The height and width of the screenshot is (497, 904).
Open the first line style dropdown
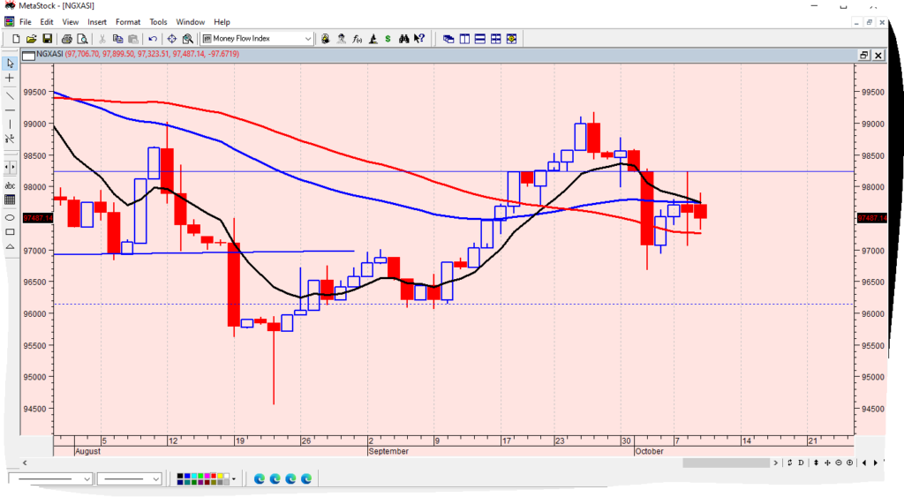pyautogui.click(x=87, y=478)
